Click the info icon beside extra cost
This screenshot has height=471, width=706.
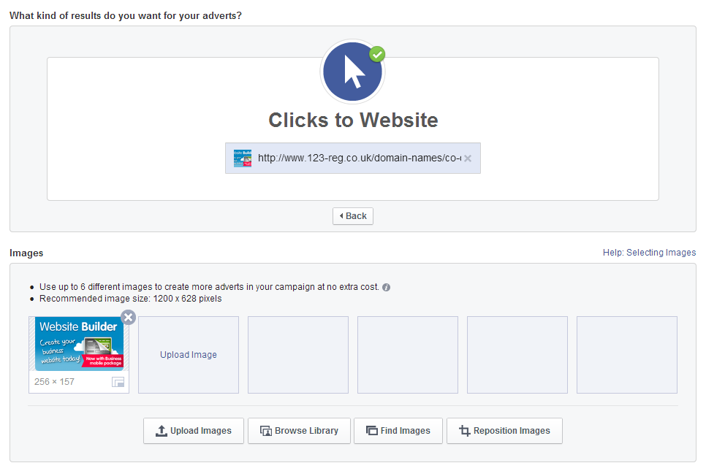[x=387, y=288]
